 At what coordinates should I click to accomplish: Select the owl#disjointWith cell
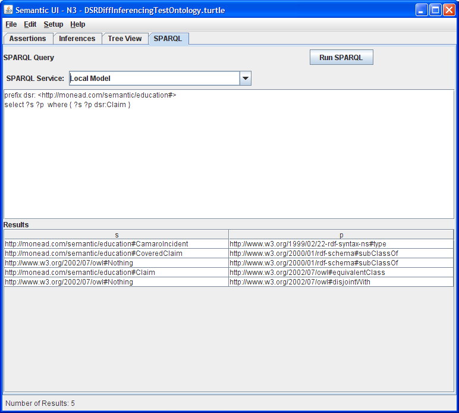click(341, 281)
